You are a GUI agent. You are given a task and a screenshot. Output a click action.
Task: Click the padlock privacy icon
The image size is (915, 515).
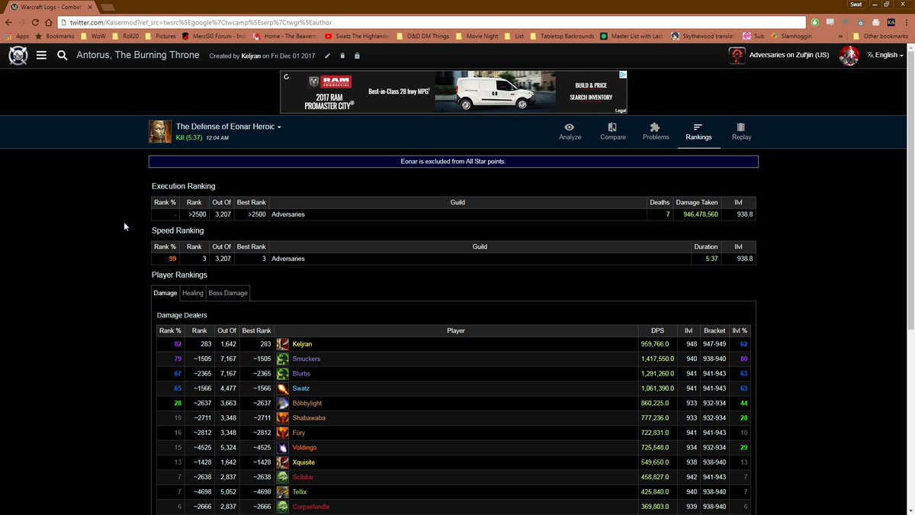pyautogui.click(x=357, y=55)
